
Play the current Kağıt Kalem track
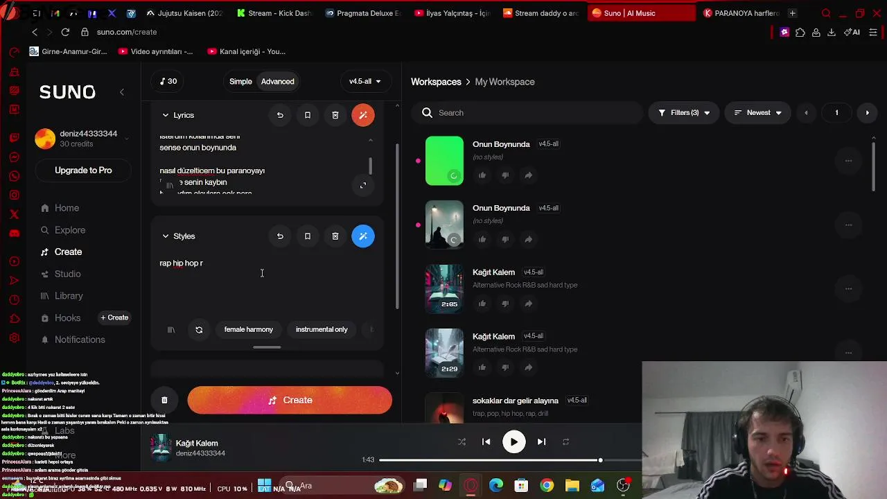[513, 442]
